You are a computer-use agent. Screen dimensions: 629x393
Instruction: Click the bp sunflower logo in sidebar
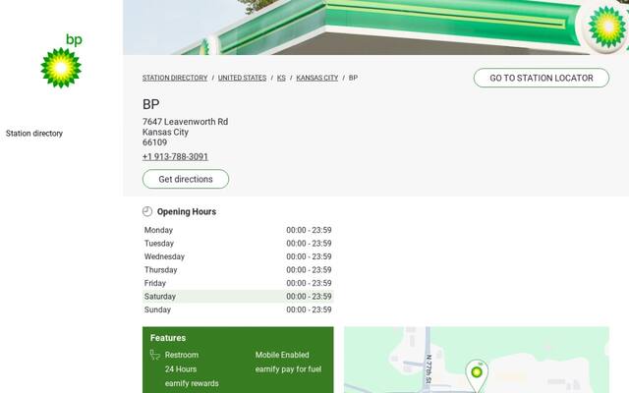tap(61, 61)
